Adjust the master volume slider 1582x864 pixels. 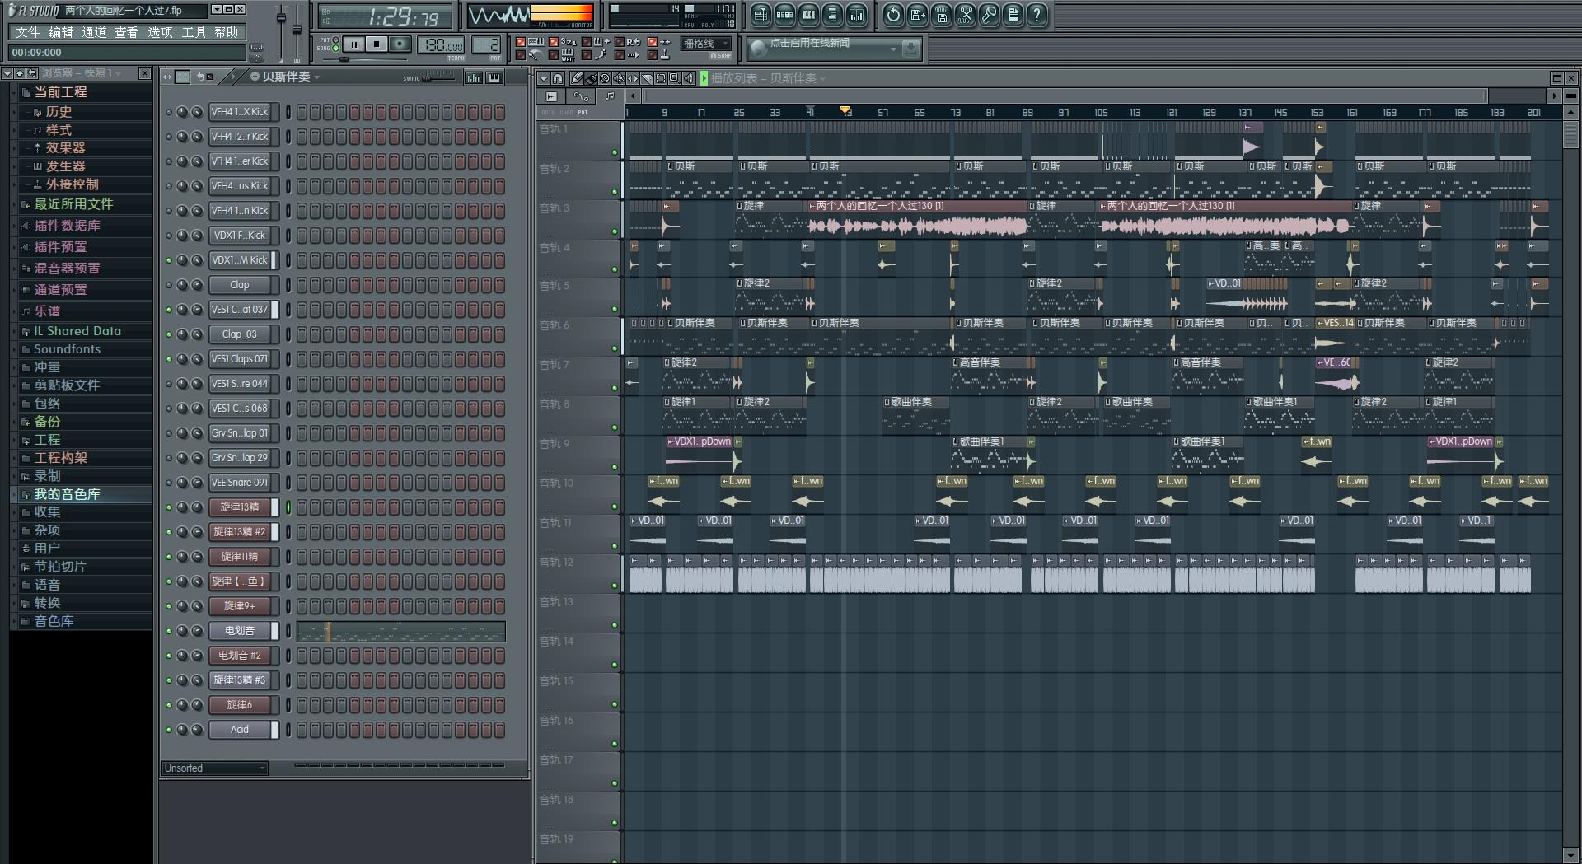[x=281, y=31]
